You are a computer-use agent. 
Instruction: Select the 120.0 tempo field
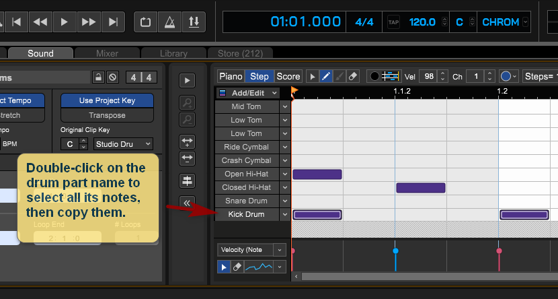422,22
